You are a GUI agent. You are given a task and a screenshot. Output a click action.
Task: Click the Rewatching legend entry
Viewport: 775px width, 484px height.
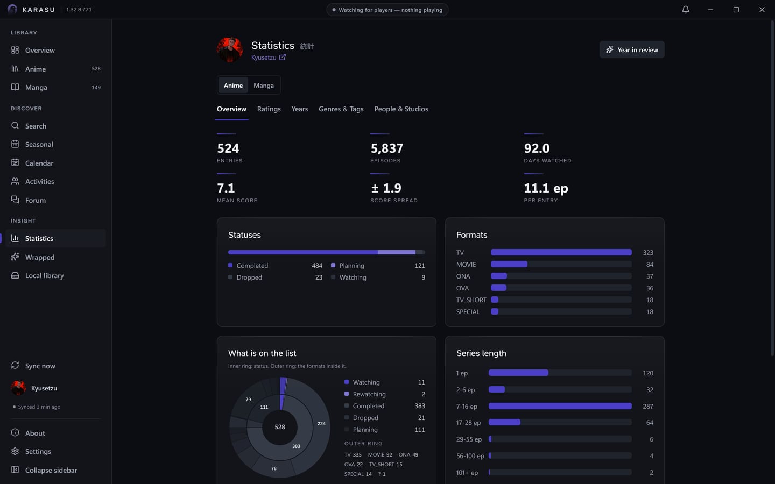(385, 394)
